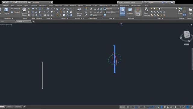The width and height of the screenshot is (193, 109).
Task: Select the Spline tool in Draw panel
Action: click(x=45, y=12)
